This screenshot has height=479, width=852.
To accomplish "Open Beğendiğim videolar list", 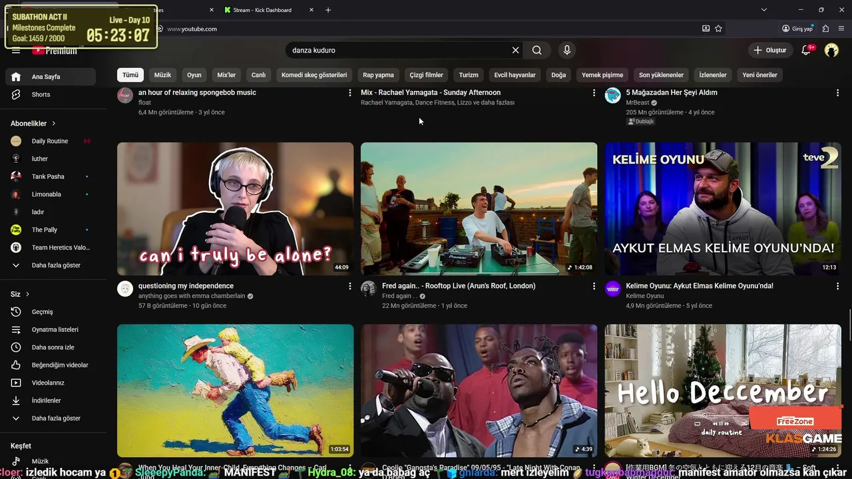I will tap(51, 365).
